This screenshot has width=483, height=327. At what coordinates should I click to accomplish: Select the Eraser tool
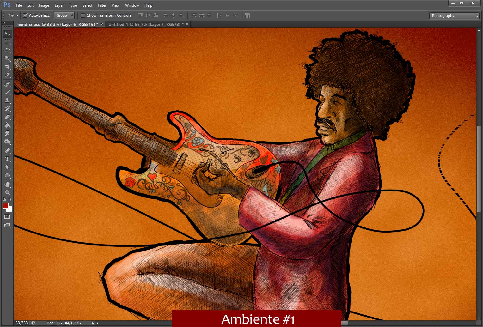point(7,117)
